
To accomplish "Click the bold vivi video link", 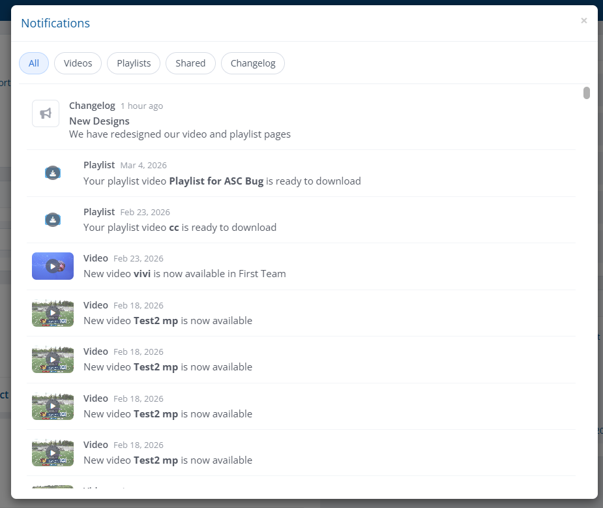I will tap(142, 274).
